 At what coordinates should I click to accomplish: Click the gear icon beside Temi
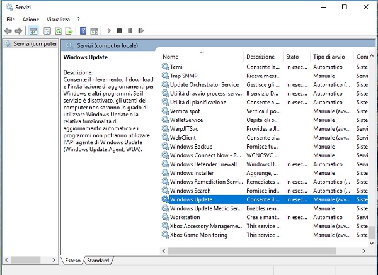[x=165, y=67]
